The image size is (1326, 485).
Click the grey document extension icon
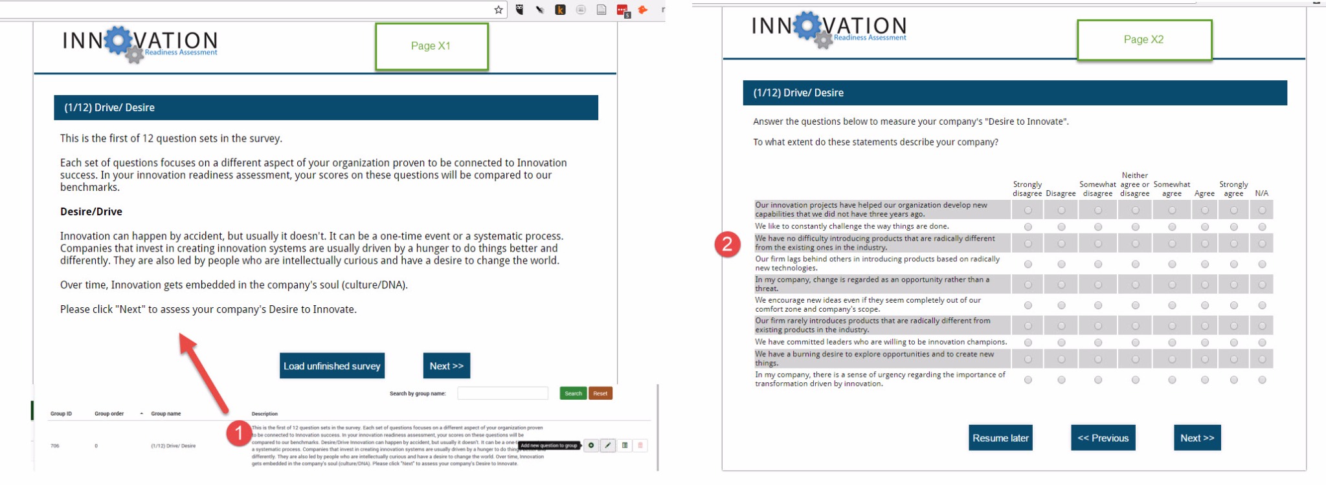(601, 10)
